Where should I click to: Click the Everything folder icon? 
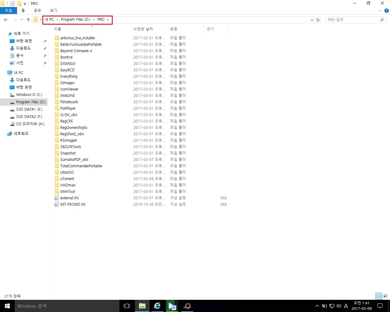(x=56, y=76)
